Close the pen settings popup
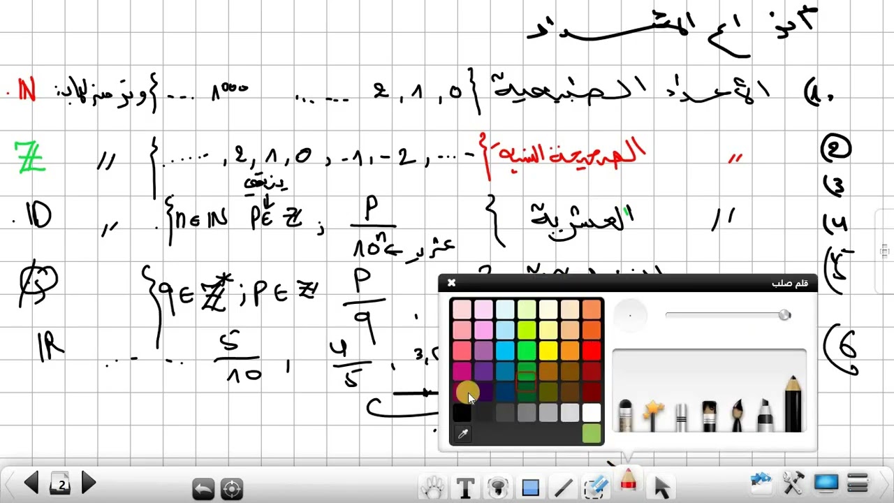The width and height of the screenshot is (894, 503). point(451,283)
